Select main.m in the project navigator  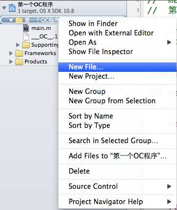coord(41,29)
